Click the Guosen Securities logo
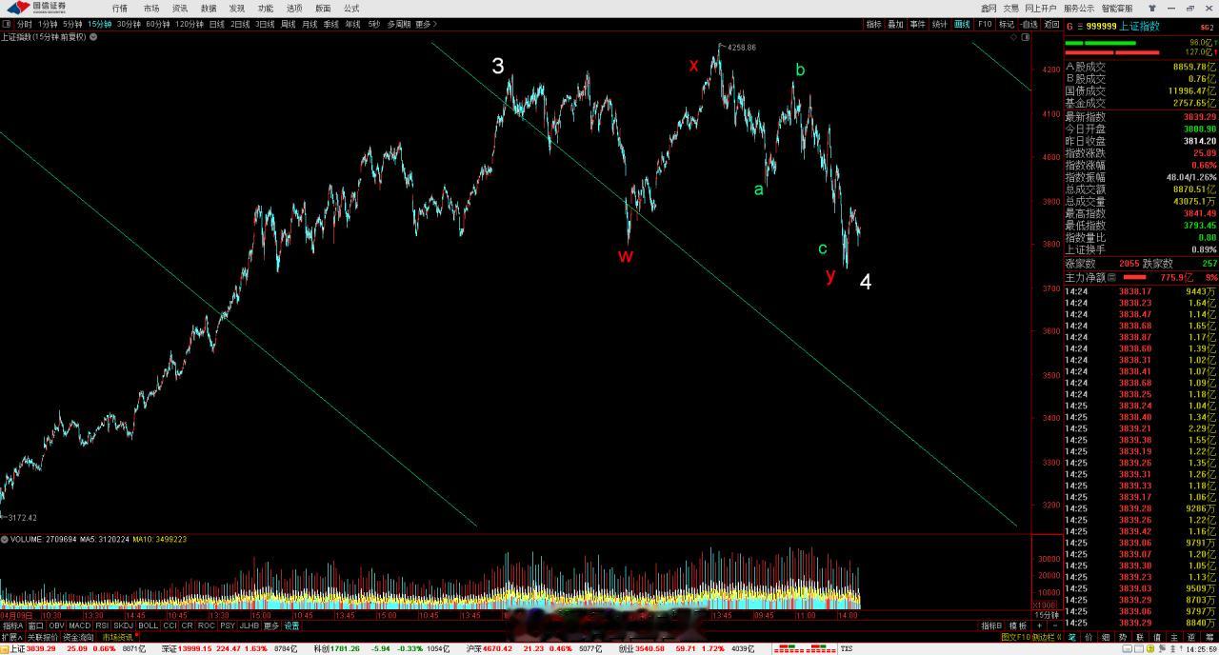Image resolution: width=1219 pixels, height=655 pixels. (35, 8)
